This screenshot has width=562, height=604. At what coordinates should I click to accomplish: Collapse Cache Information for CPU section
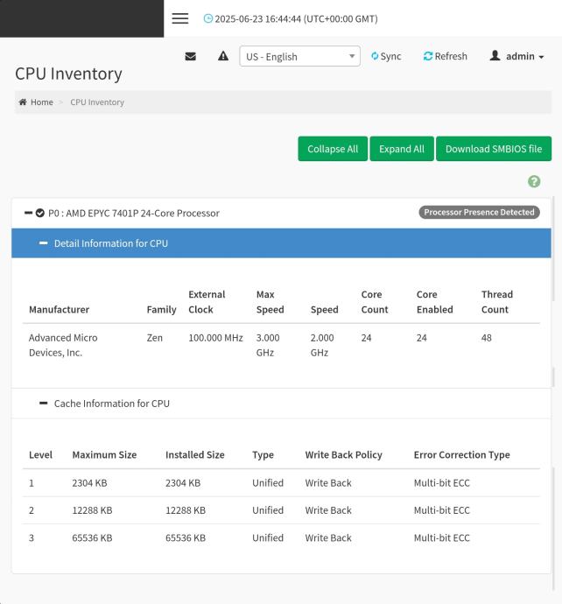43,404
